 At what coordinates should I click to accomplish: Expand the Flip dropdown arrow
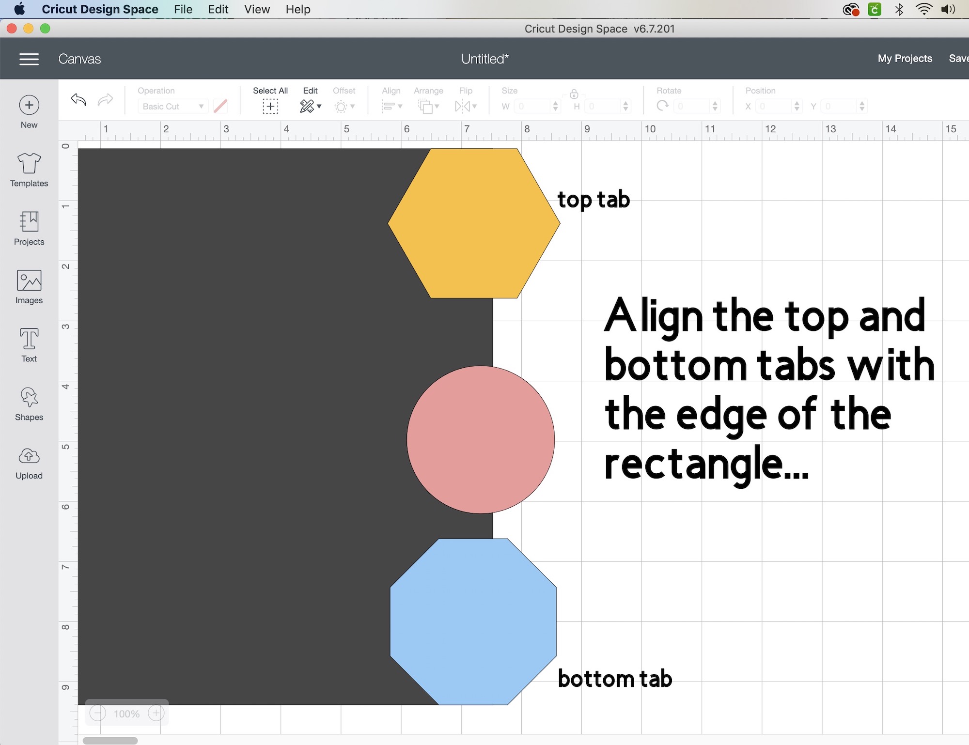coord(475,107)
